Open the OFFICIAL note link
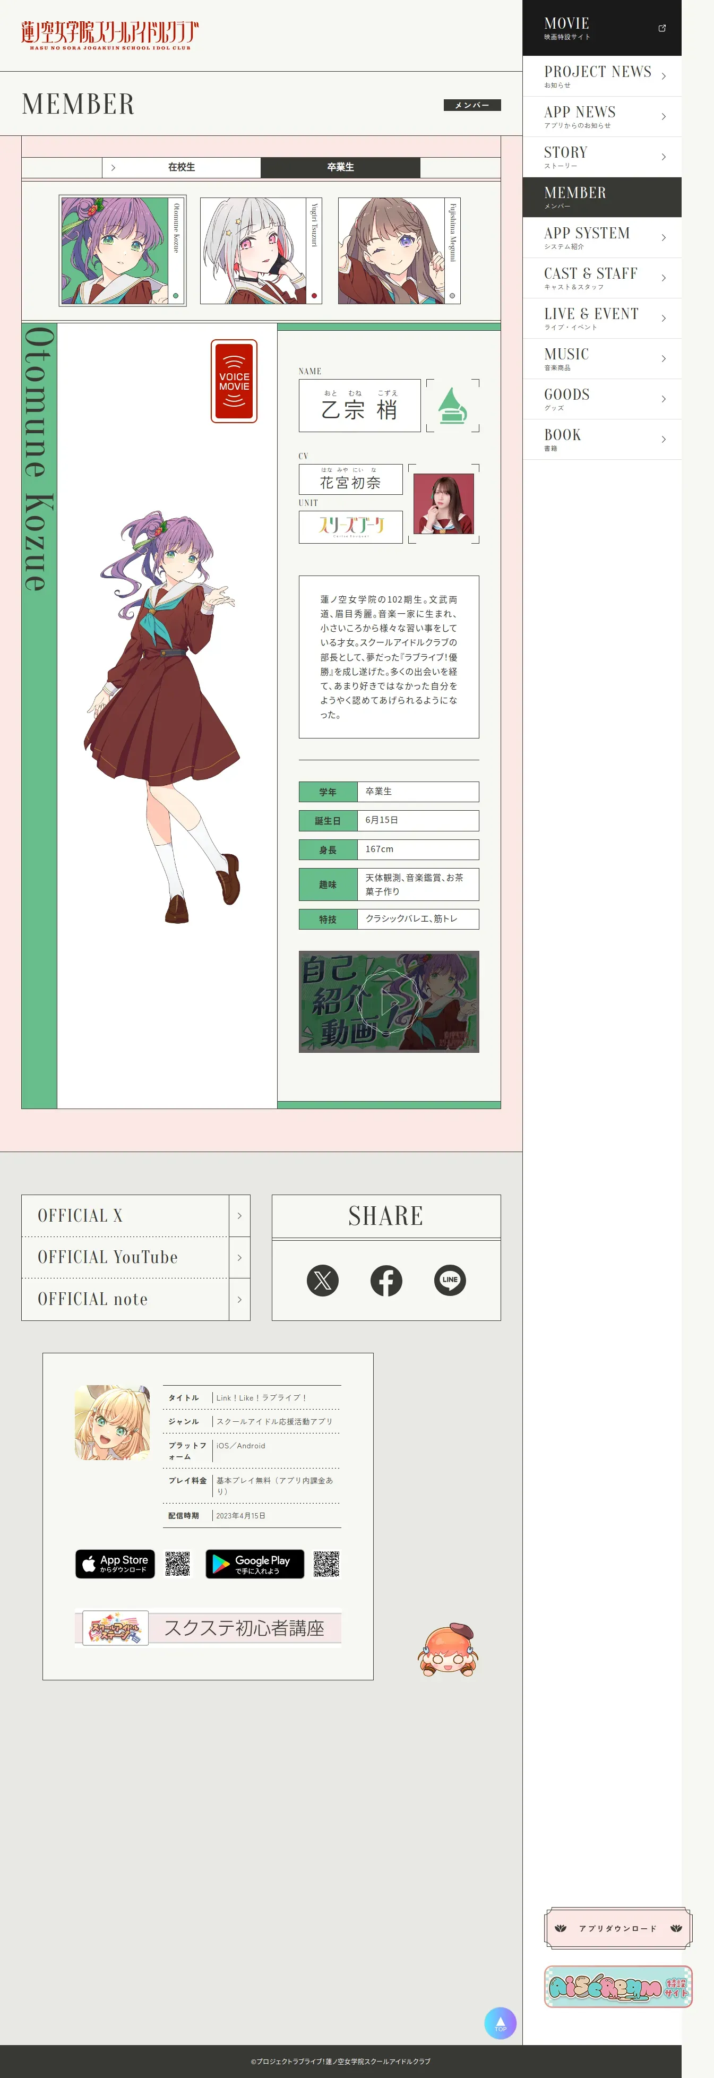714x2078 pixels. coord(135,1299)
